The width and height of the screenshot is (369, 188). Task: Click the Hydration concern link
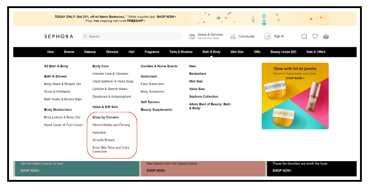pos(99,132)
